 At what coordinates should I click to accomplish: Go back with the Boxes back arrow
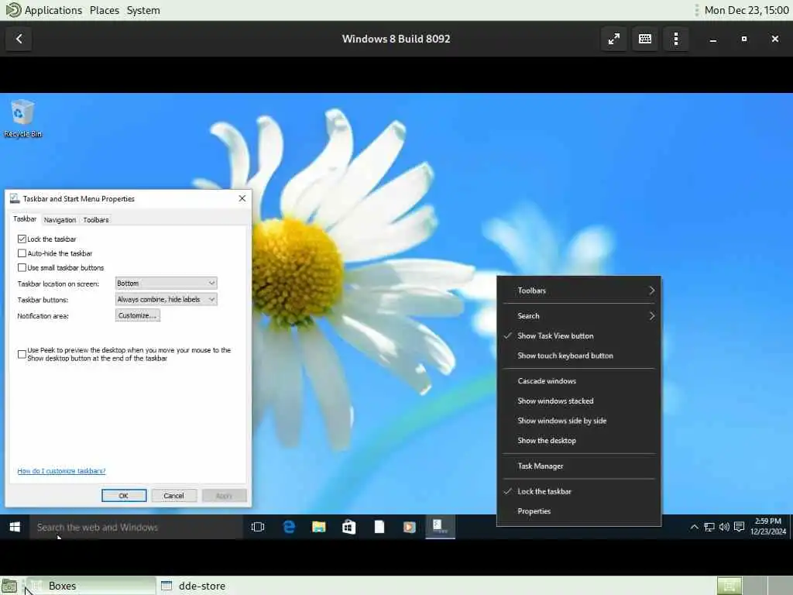click(x=19, y=39)
